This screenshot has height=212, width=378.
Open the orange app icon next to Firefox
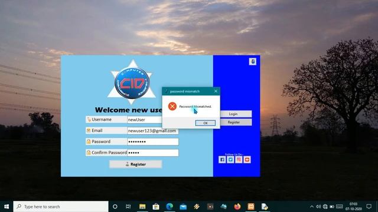pos(251,207)
